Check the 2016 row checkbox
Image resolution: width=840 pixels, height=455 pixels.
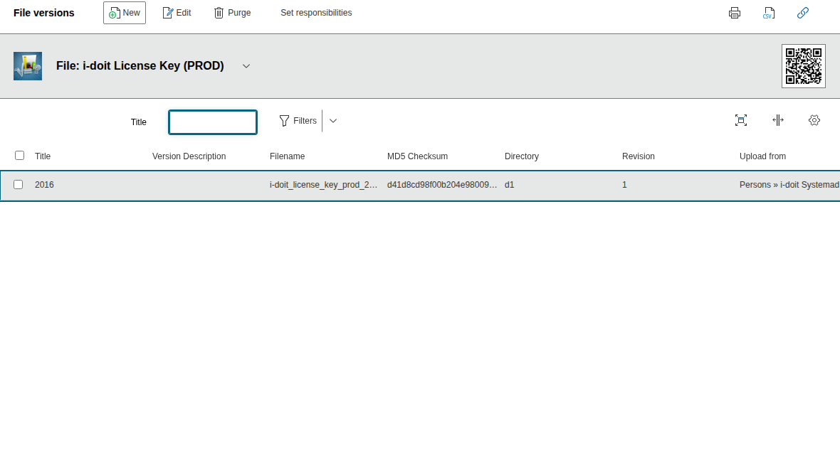pyautogui.click(x=19, y=184)
